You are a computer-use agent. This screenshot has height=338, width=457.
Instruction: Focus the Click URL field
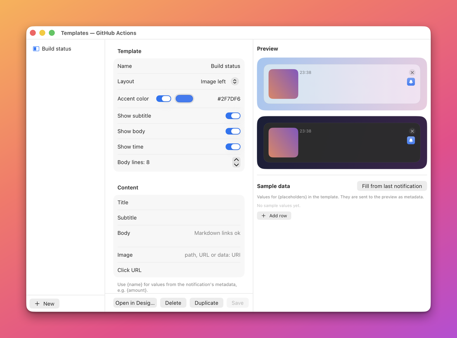point(179,270)
